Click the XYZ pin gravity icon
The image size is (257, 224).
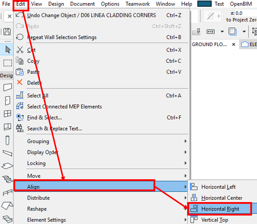[196, 32]
